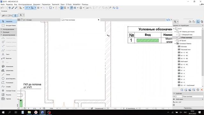
Task: Collapse the Свойства properties section
Action: [174, 94]
